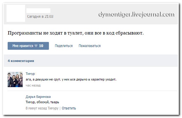182x118 pixels.
Task: Click the "час назад" comment timestamp
Action: (33, 85)
